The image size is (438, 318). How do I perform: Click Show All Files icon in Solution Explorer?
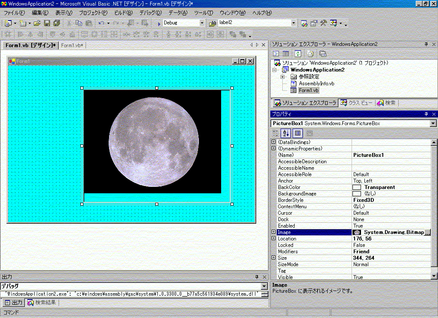pos(311,54)
